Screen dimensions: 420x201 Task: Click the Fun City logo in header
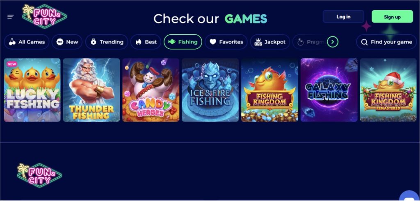[45, 16]
